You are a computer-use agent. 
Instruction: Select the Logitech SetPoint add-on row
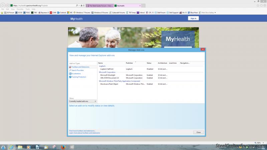[151, 69]
